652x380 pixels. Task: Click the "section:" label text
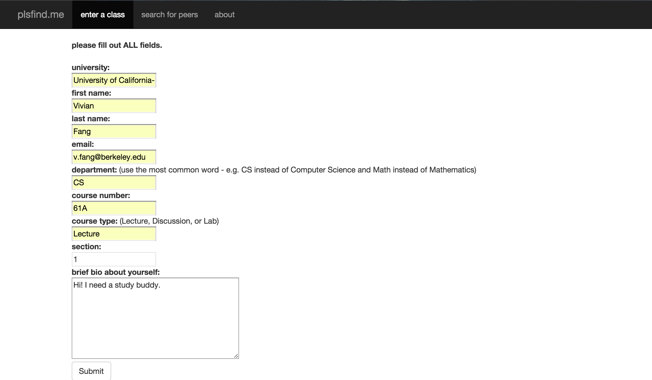(86, 247)
